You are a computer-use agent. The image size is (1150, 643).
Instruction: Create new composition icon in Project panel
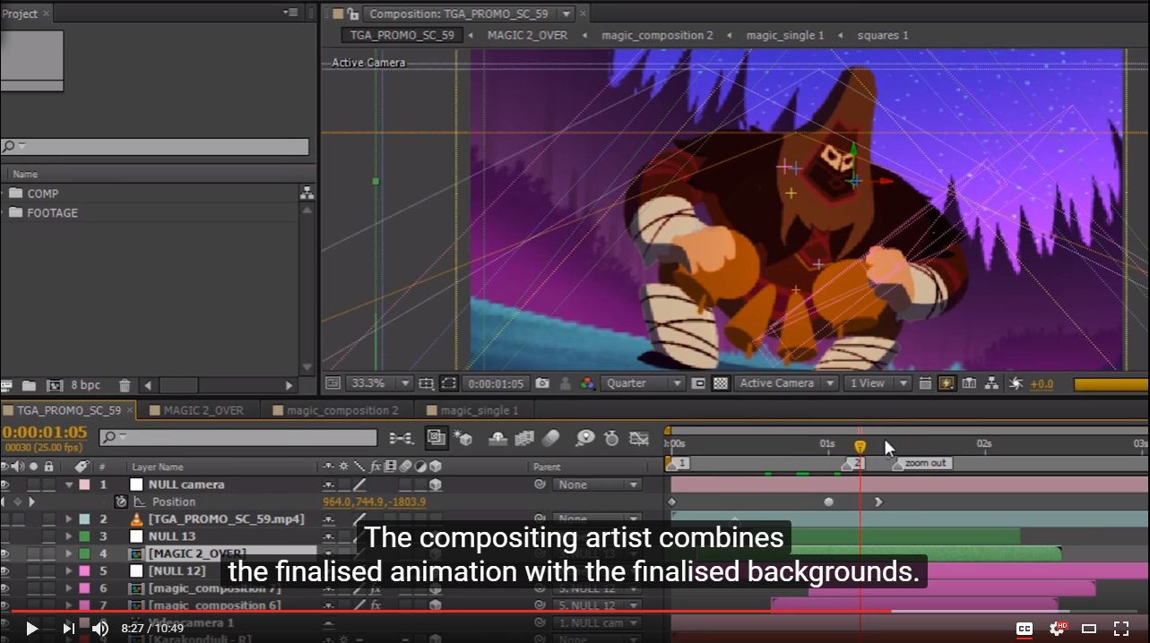pos(54,385)
